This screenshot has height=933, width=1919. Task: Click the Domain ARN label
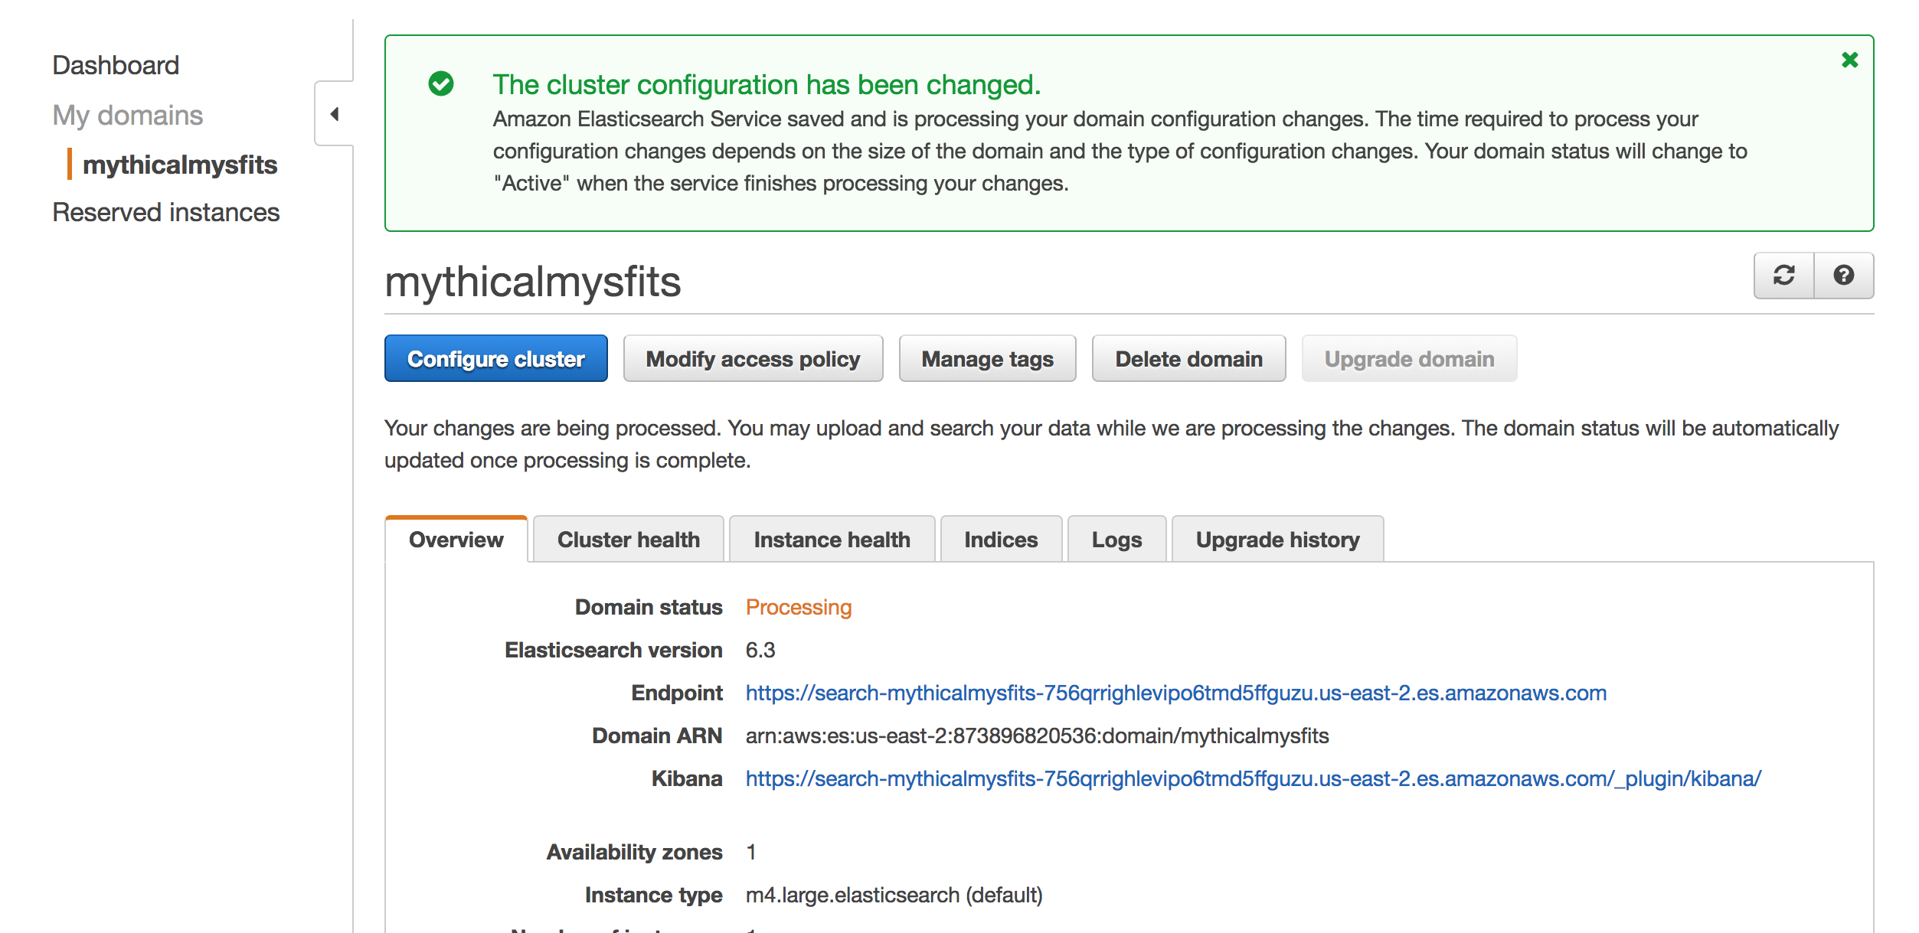coord(657,736)
